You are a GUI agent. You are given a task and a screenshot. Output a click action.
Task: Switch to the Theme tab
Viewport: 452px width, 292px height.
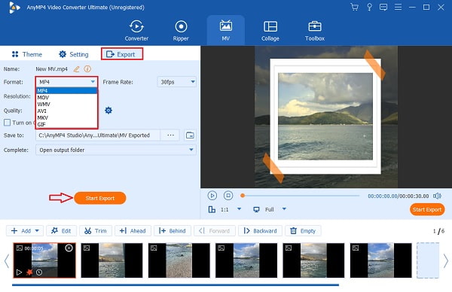coord(27,54)
